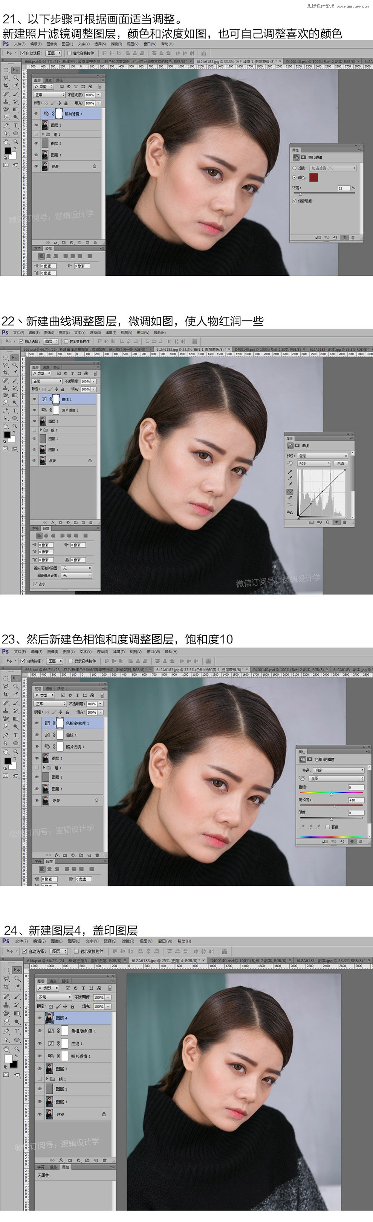The image size is (373, 1222).
Task: Open 预设 自定 dropdown in step 23 Hue/Saturation
Action: [x=339, y=771]
